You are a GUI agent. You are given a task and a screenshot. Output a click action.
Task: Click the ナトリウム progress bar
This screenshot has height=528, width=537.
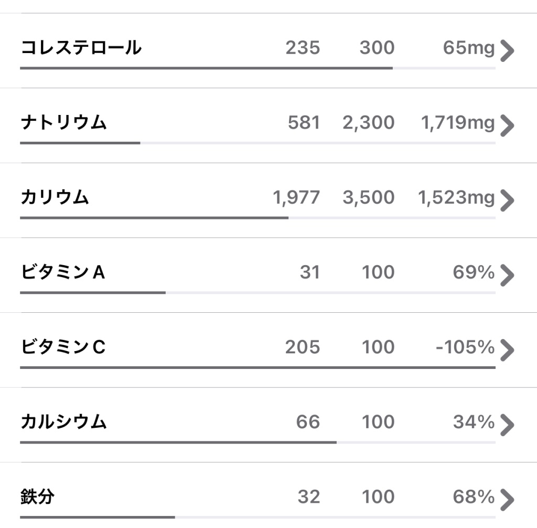[257, 143]
